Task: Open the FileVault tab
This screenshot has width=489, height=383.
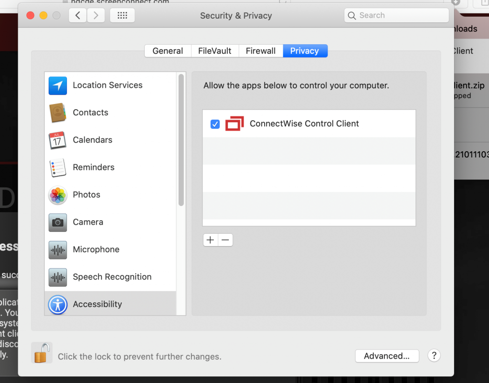Action: (x=215, y=51)
